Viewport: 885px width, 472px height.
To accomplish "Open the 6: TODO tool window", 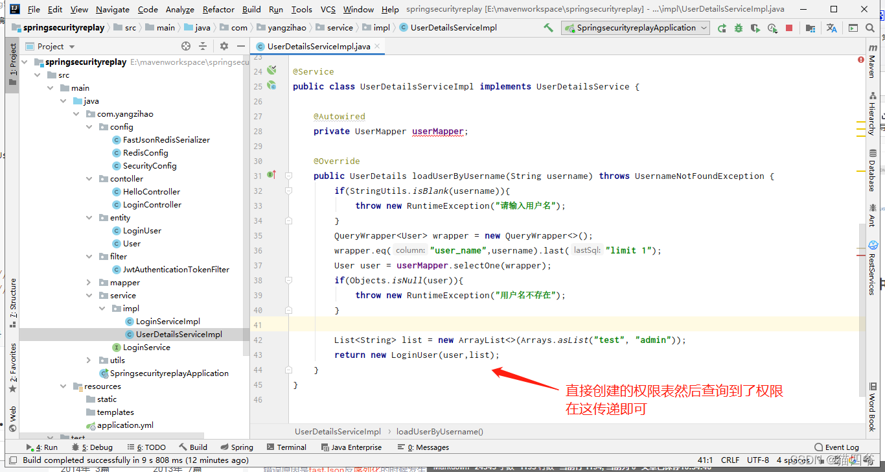I will point(146,447).
